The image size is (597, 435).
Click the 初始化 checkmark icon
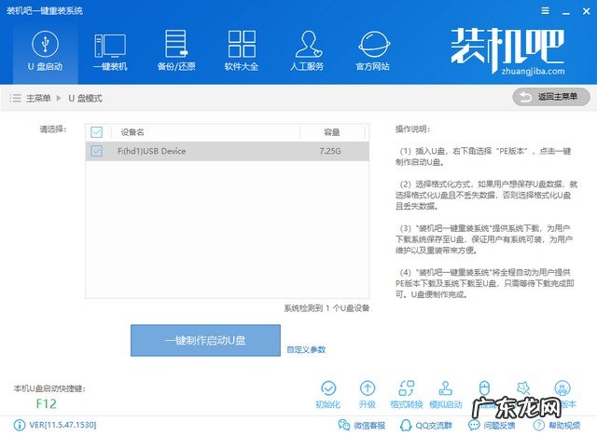[328, 388]
